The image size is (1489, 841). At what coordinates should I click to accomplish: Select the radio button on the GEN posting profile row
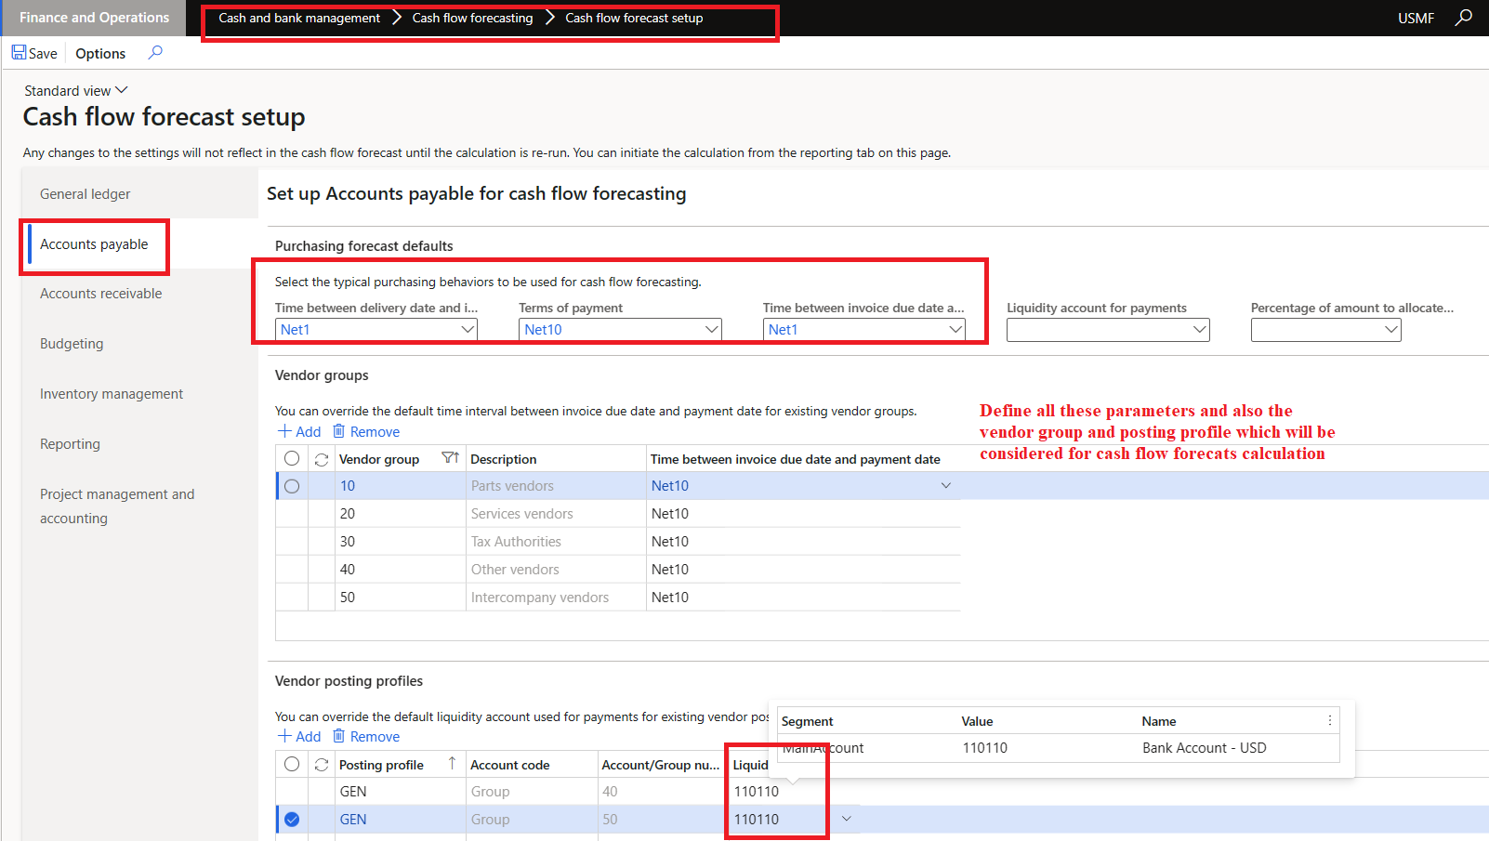click(x=292, y=819)
